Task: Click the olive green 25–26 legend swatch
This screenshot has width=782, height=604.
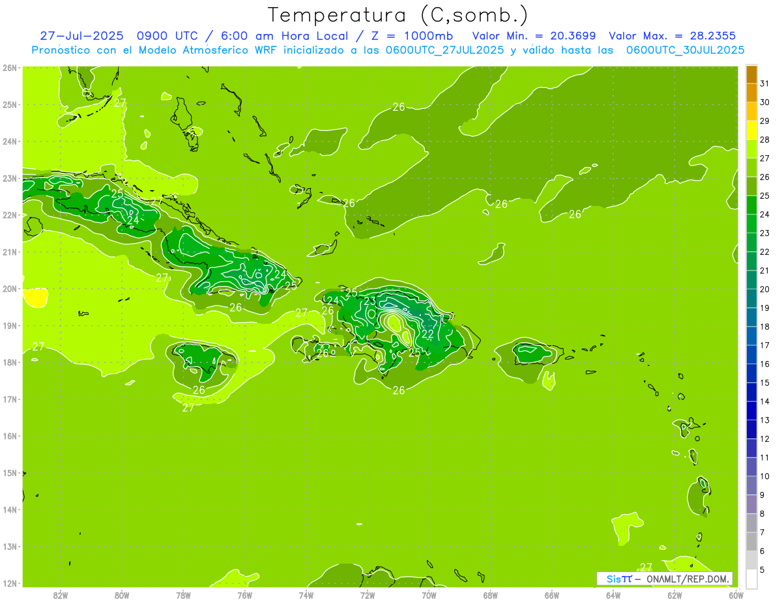Action: click(751, 186)
